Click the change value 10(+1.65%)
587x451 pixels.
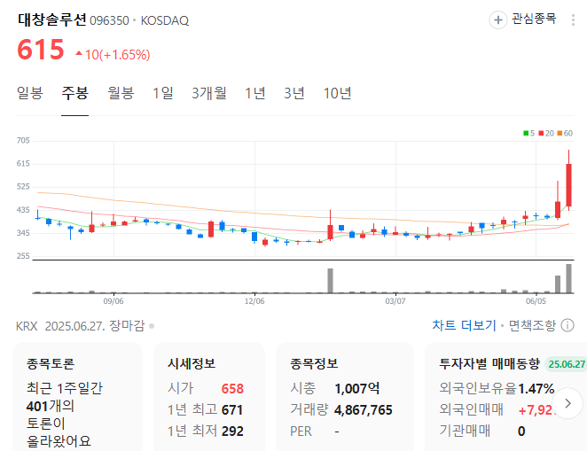[117, 55]
